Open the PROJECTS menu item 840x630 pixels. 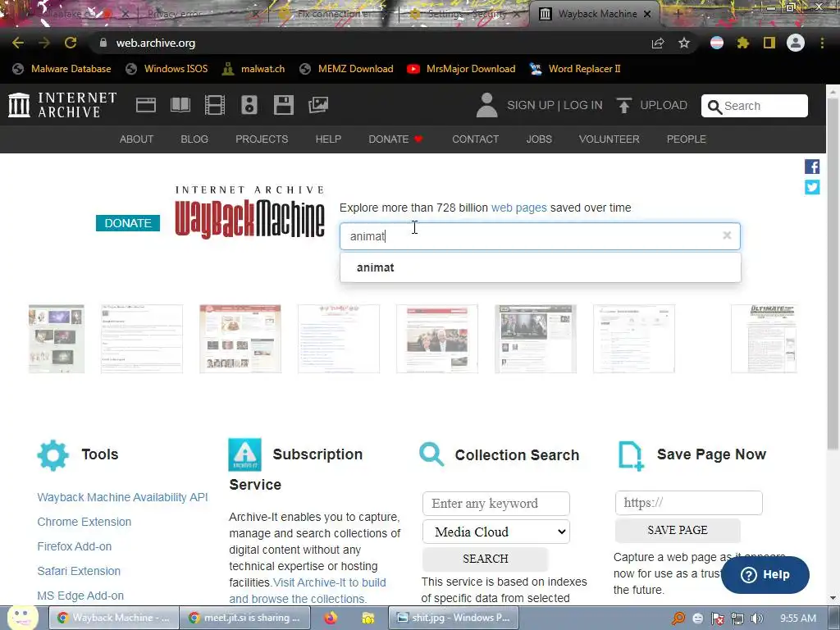click(262, 139)
